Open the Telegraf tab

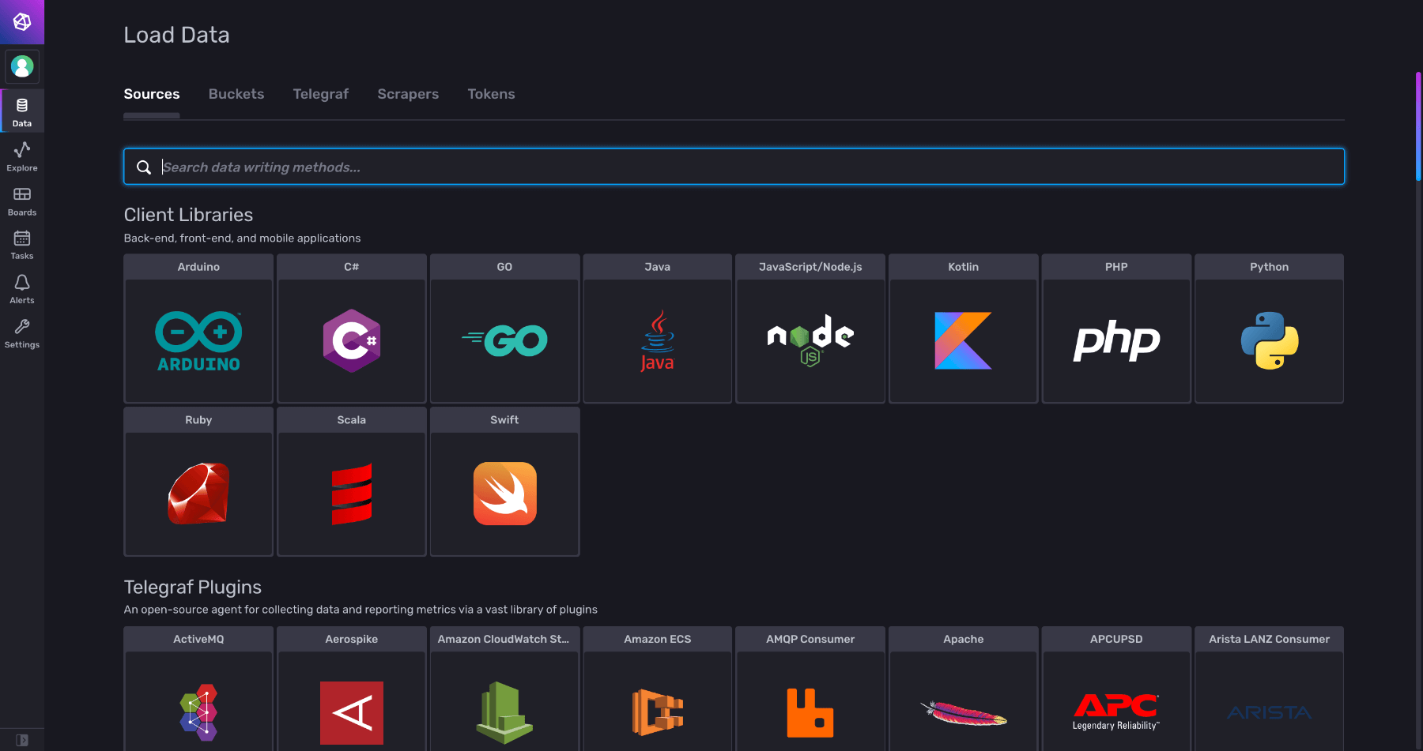[320, 94]
